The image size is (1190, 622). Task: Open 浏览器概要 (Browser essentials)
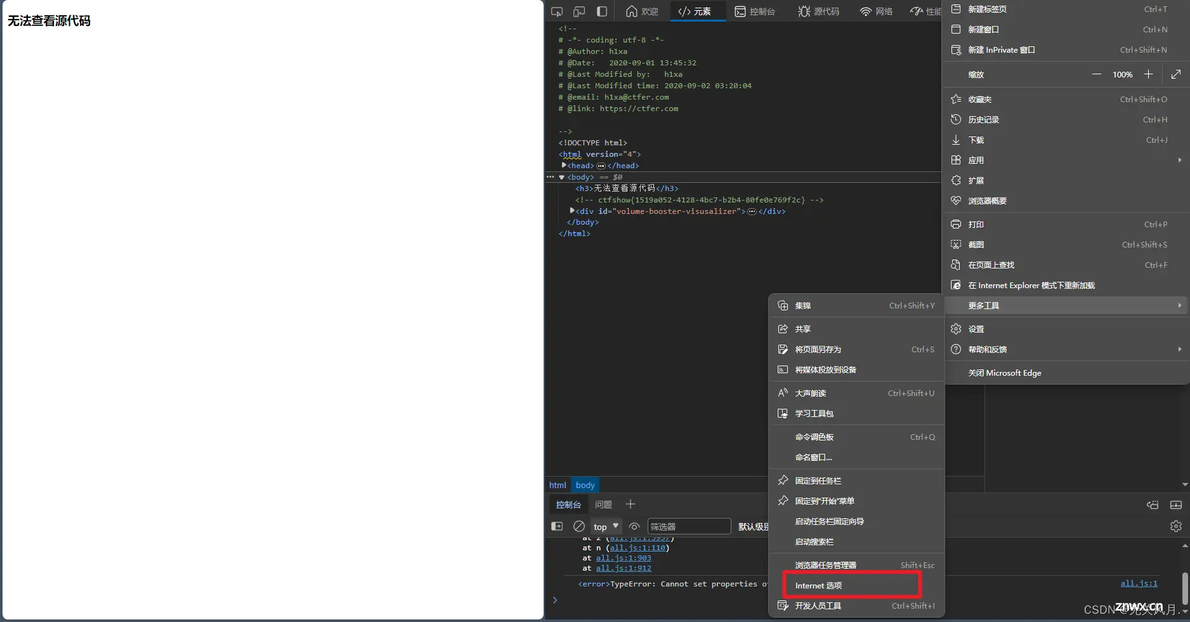tap(1066, 201)
